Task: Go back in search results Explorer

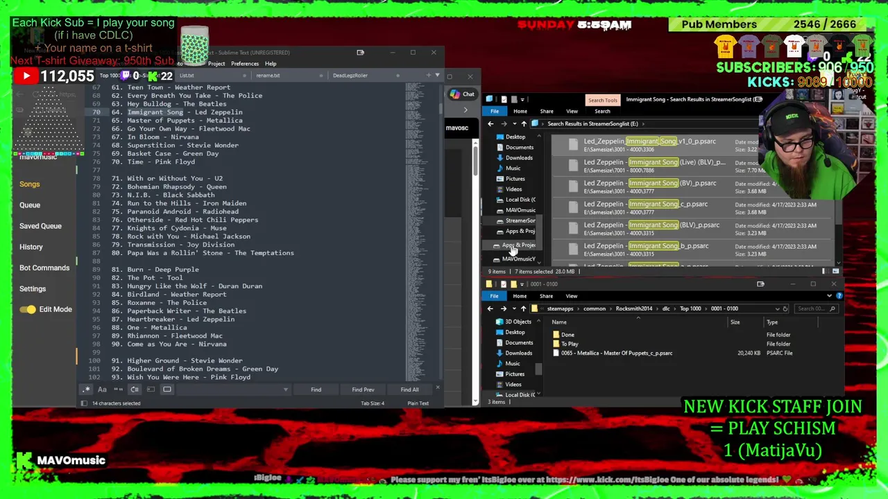Action: pyautogui.click(x=490, y=123)
